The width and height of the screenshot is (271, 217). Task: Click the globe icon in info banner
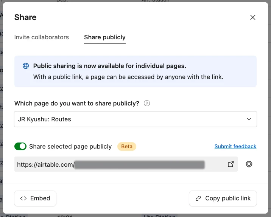[26, 66]
